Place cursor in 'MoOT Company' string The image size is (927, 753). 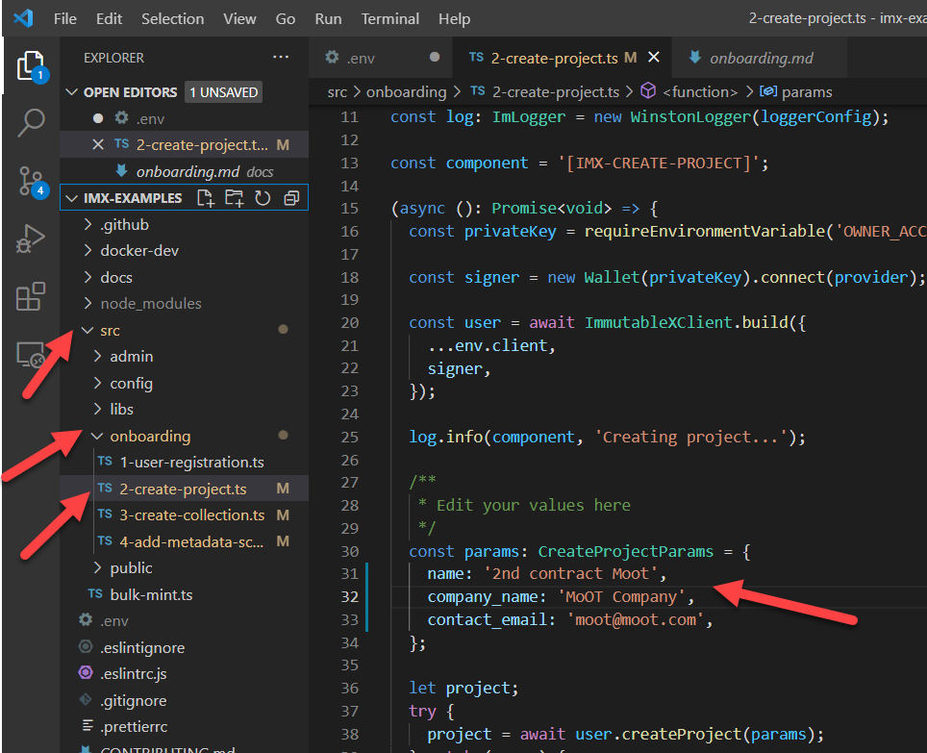pos(624,596)
